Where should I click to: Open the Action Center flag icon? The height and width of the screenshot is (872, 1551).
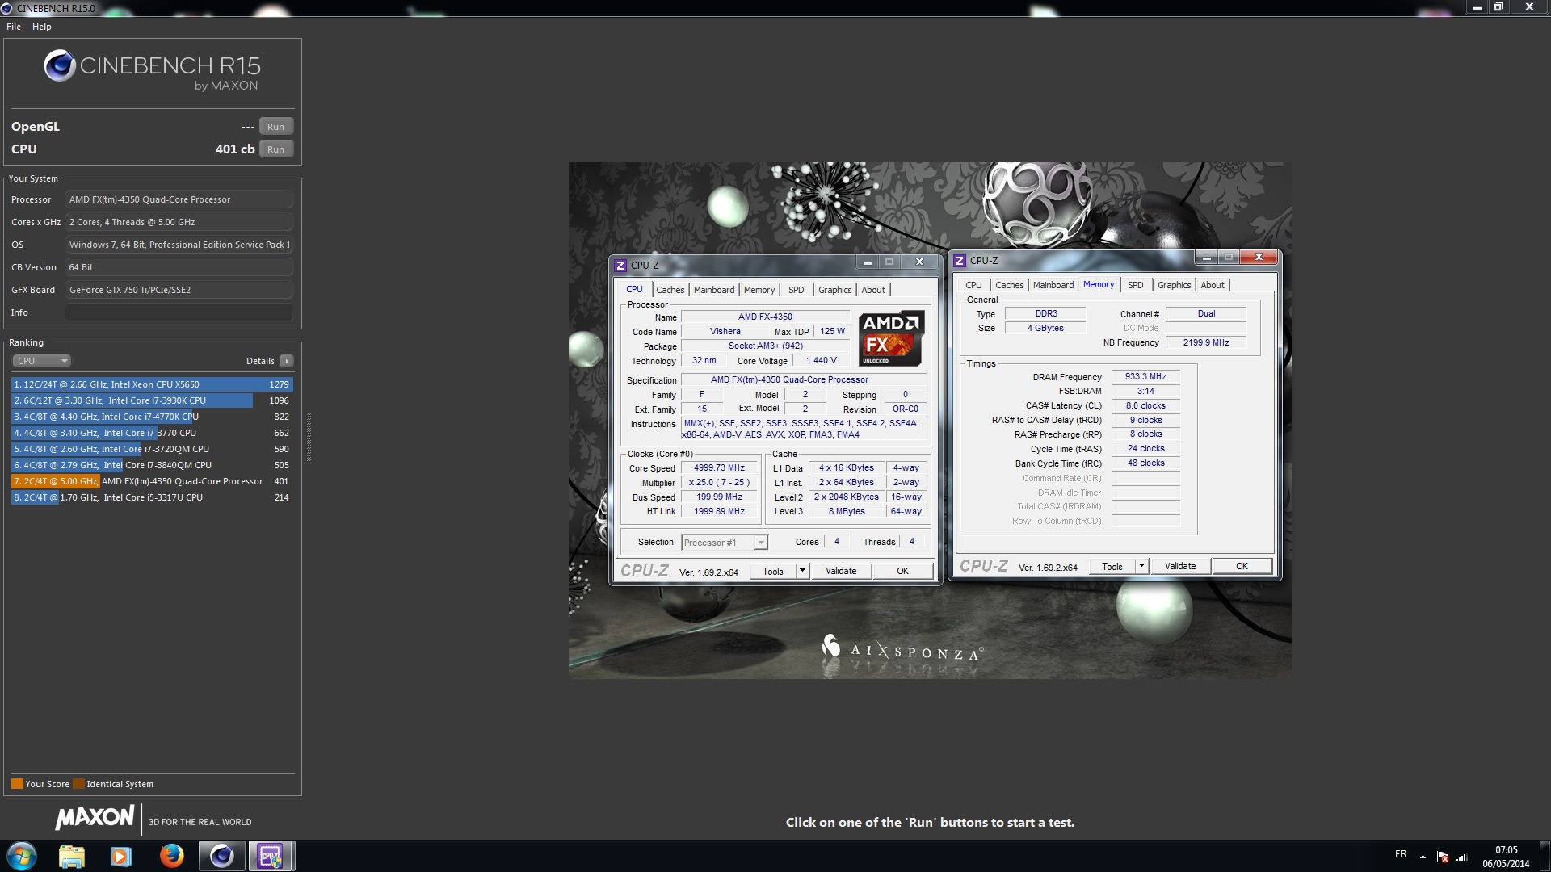point(1442,857)
